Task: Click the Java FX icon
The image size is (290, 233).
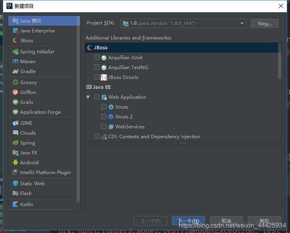Action: point(15,152)
